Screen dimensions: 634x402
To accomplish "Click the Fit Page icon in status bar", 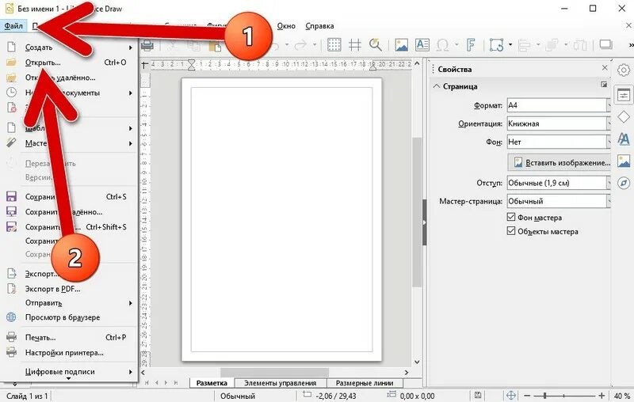I will (511, 396).
